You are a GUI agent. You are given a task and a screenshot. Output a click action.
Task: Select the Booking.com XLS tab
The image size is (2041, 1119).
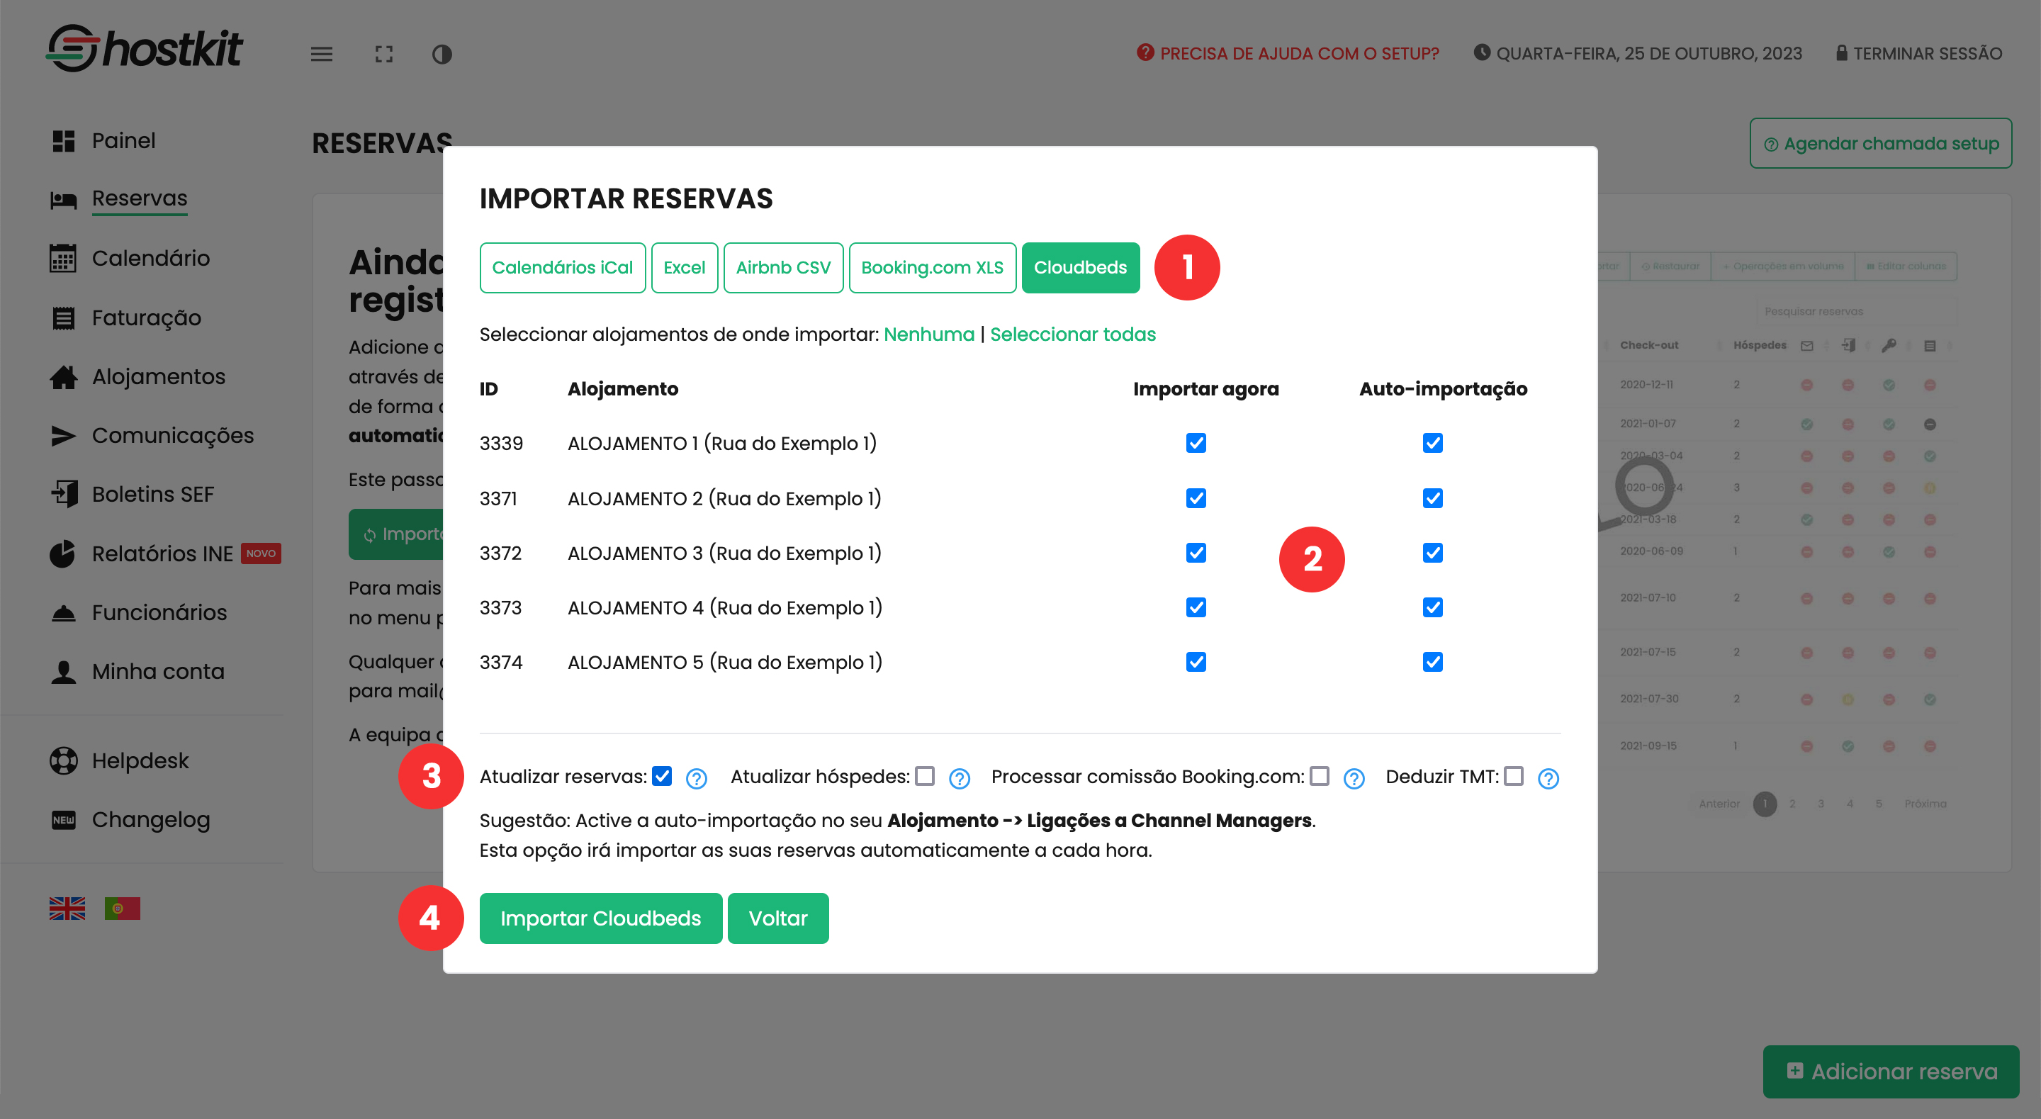pyautogui.click(x=933, y=268)
